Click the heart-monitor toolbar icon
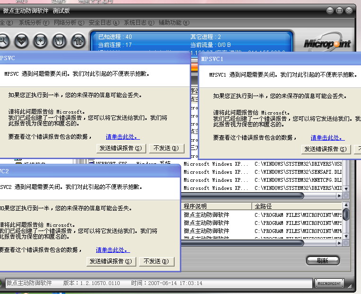Viewport: 361px width, 294px height. pyautogui.click(x=22, y=41)
